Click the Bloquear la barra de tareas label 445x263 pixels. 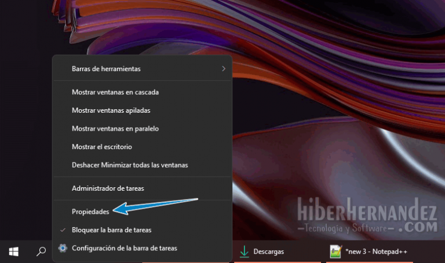[112, 230]
